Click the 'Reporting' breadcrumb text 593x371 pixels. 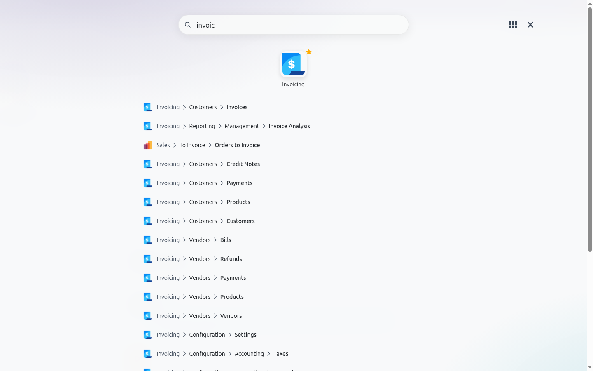click(202, 126)
